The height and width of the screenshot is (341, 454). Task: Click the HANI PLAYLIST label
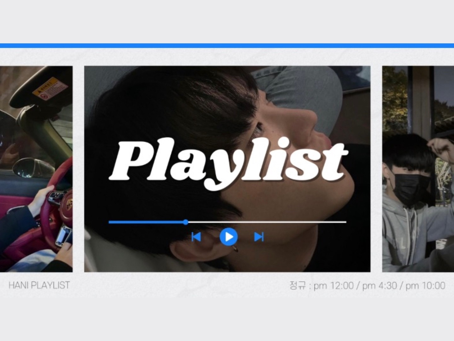39,285
